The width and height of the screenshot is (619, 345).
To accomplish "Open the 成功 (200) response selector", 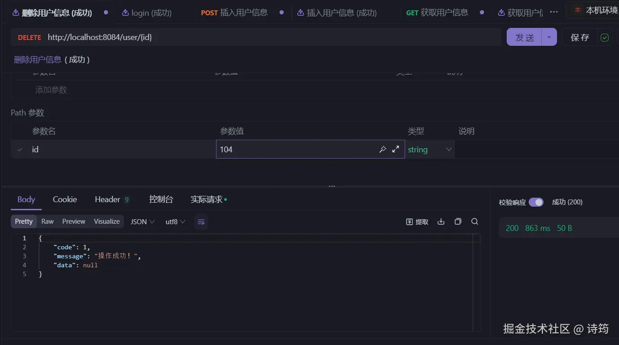I will click(567, 202).
